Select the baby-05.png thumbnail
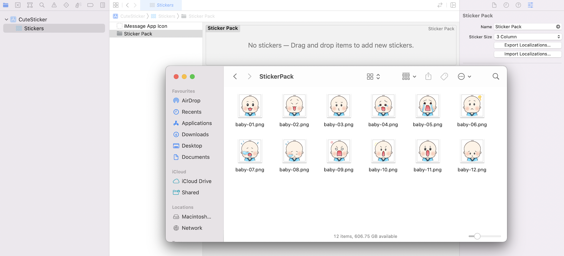Viewport: 564px width, 256px height. 427,106
